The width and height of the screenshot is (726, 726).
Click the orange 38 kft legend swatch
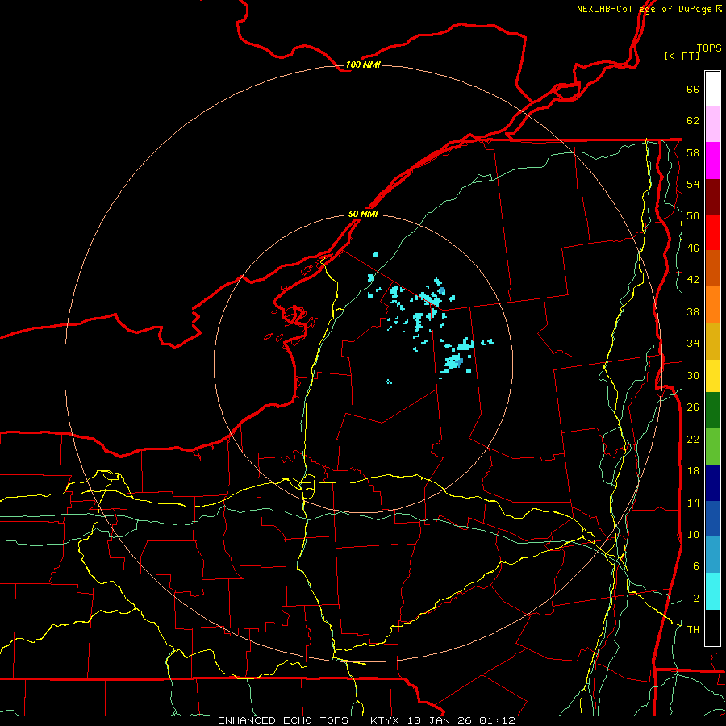tap(712, 305)
